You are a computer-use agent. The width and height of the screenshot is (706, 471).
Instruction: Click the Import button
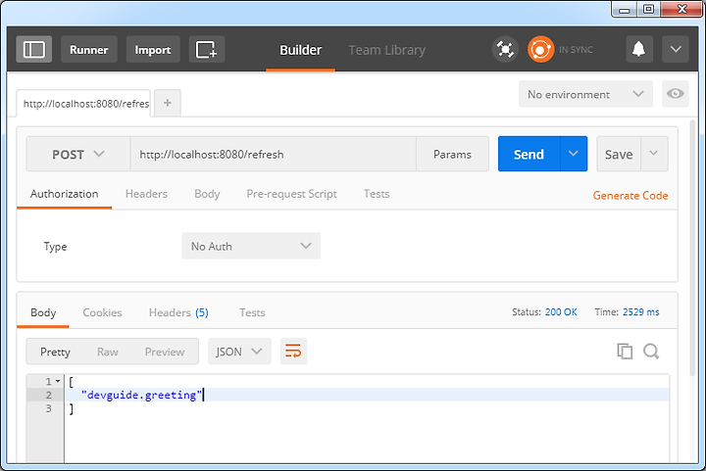pyautogui.click(x=153, y=49)
